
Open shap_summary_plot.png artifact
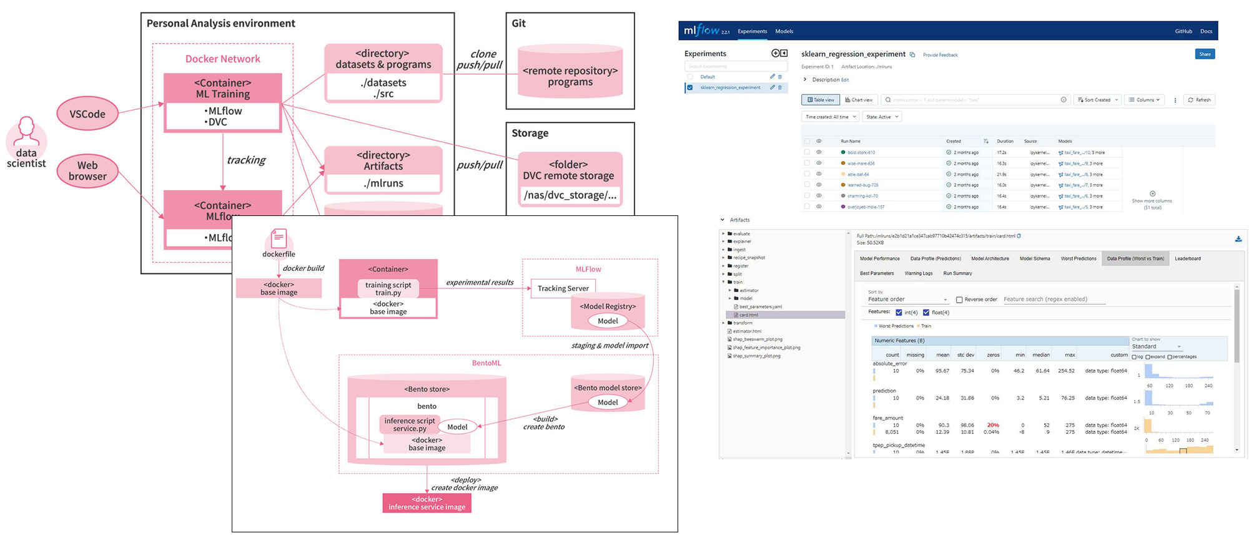click(x=754, y=356)
